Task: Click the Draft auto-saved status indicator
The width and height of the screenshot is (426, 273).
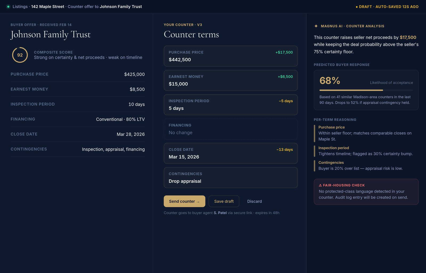Action: pos(387,7)
